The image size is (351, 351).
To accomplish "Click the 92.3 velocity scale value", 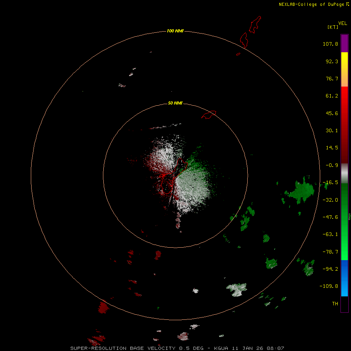I will (x=332, y=61).
